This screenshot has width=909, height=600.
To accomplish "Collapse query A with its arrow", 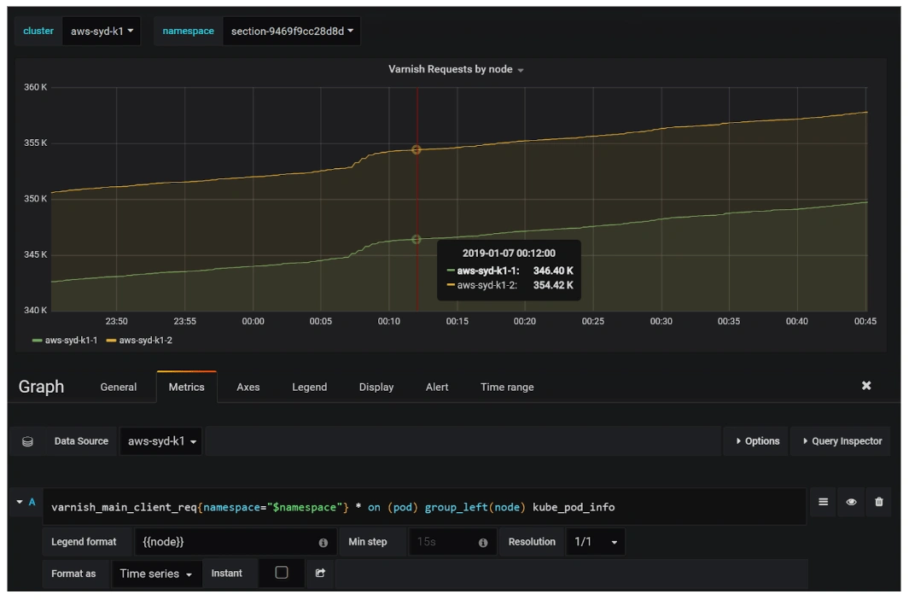I will pos(20,502).
